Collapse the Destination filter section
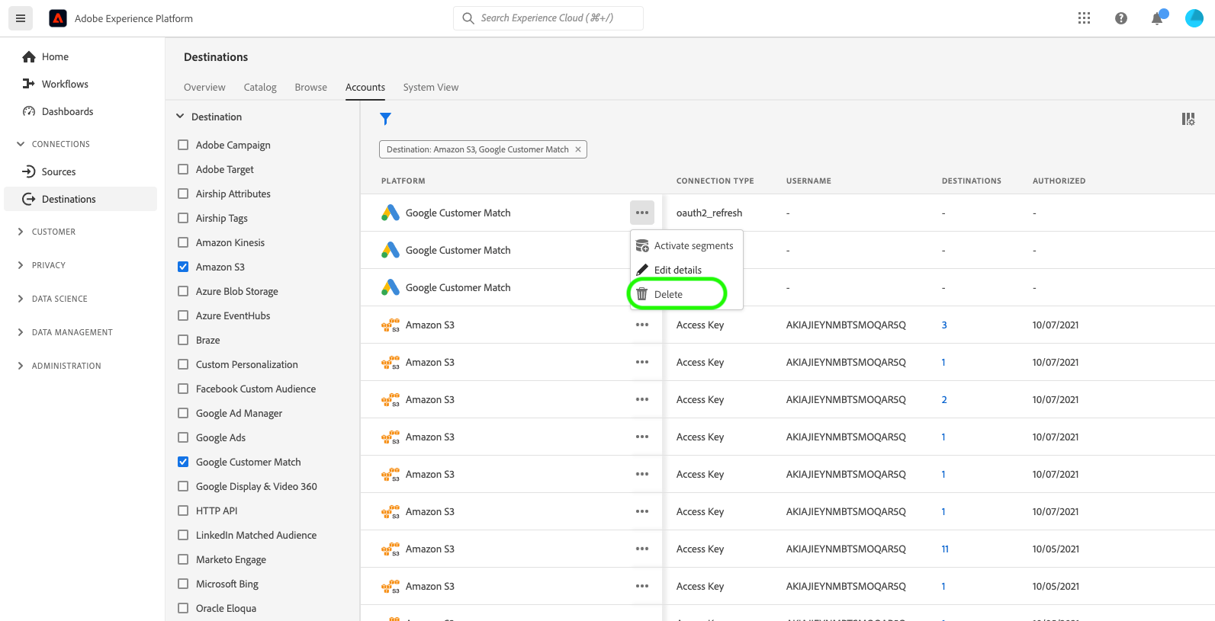This screenshot has height=621, width=1215. (181, 117)
